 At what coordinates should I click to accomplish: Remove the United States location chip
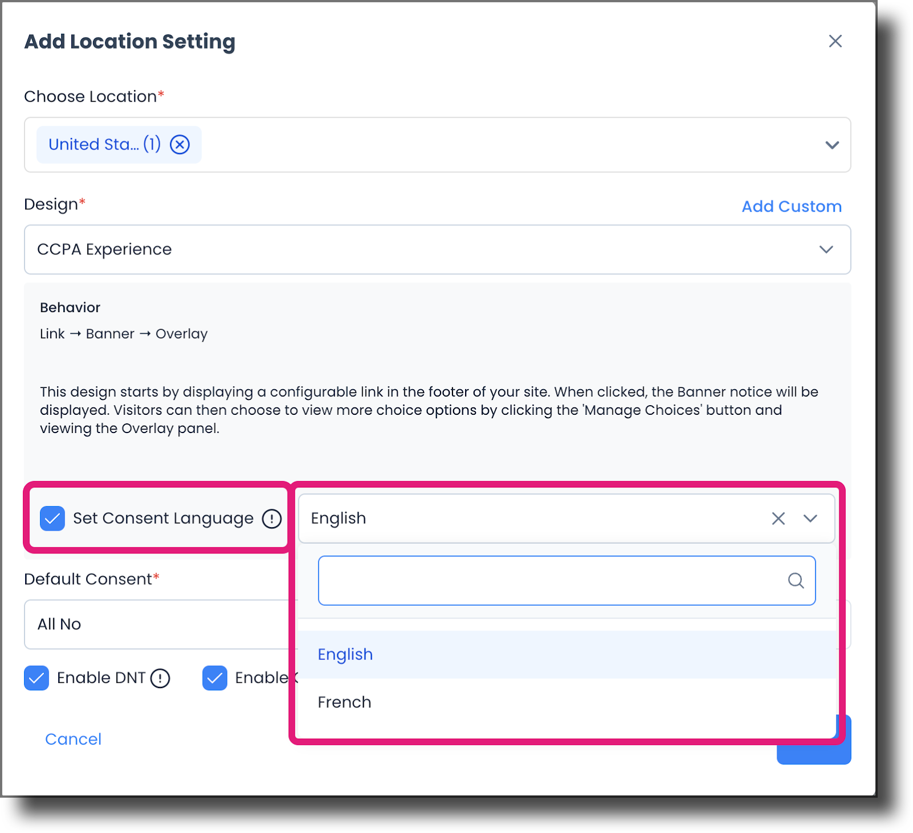(x=180, y=144)
